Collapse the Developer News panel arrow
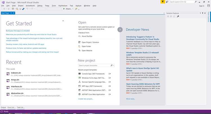This screenshot has height=114, width=211. (x=120, y=29)
